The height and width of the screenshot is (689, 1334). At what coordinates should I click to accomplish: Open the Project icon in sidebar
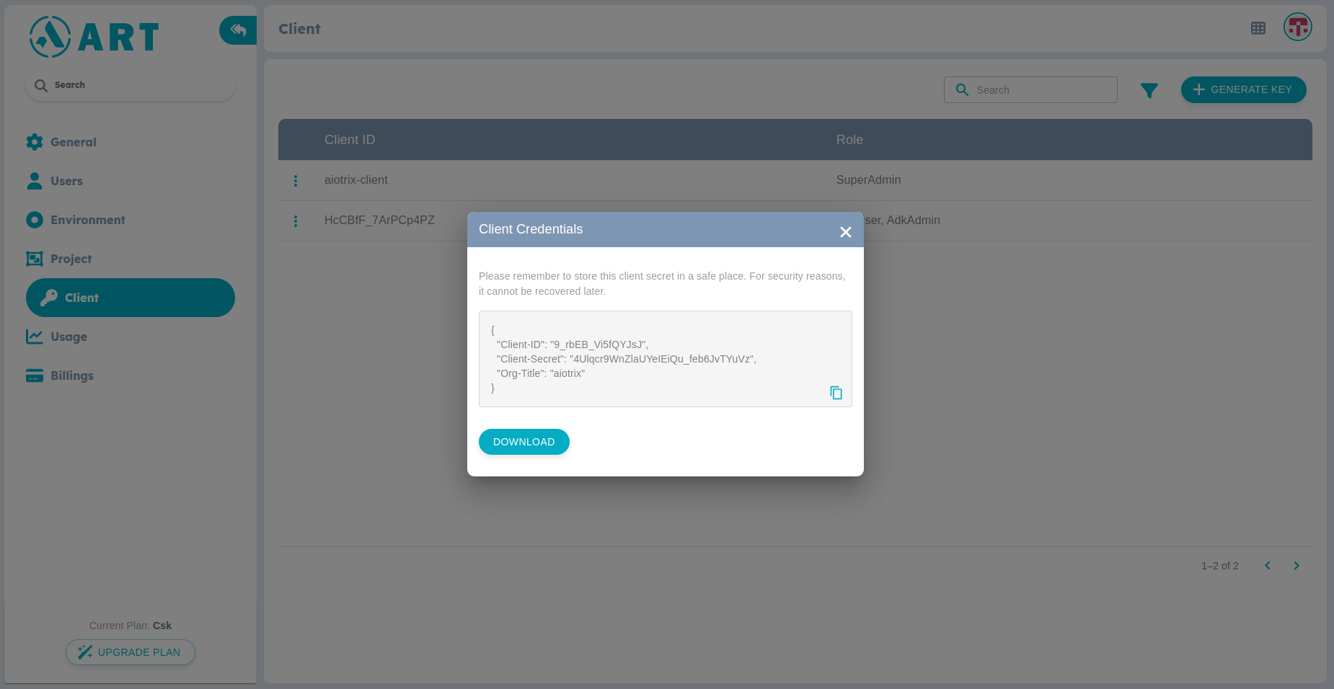coord(35,259)
